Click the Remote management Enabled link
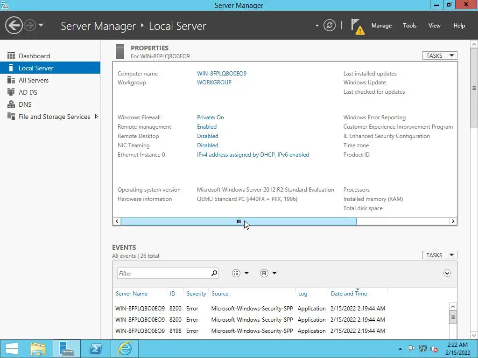Screen dimensions: 478x358 click(x=207, y=127)
